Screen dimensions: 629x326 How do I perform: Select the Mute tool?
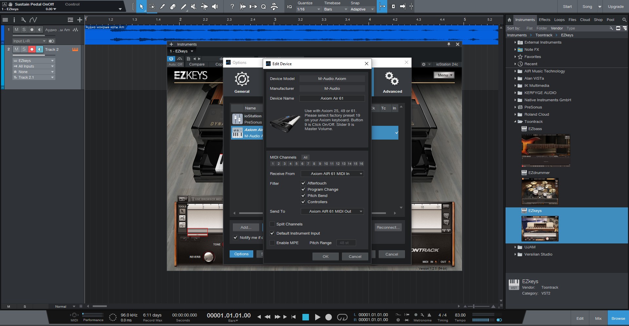point(194,7)
